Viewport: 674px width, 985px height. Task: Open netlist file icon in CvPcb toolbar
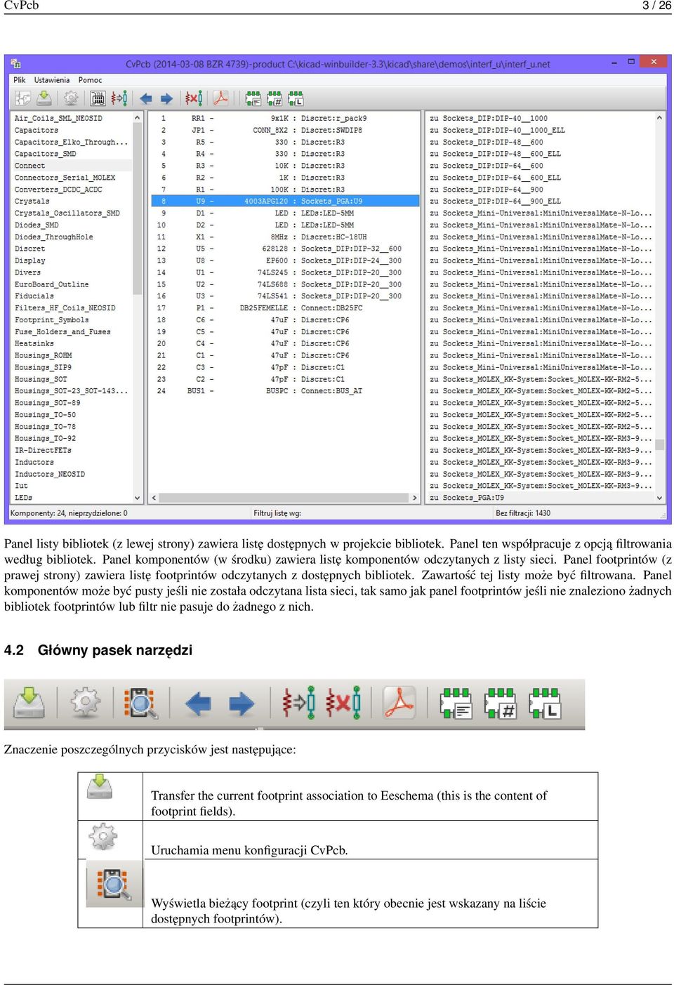(x=23, y=98)
